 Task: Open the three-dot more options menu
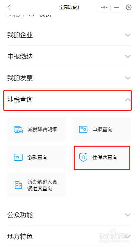click(104, 7)
